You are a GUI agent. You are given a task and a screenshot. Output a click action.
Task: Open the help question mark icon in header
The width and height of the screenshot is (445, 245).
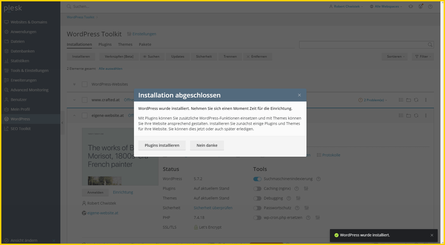pyautogui.click(x=430, y=6)
